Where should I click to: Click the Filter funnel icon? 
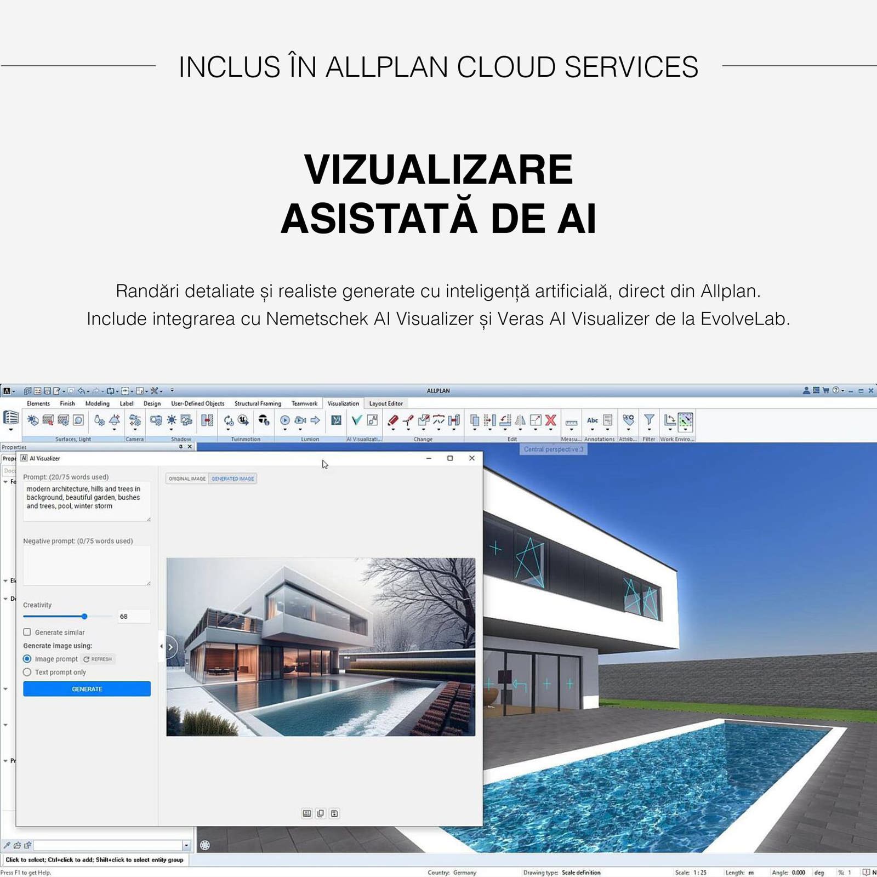(x=649, y=420)
